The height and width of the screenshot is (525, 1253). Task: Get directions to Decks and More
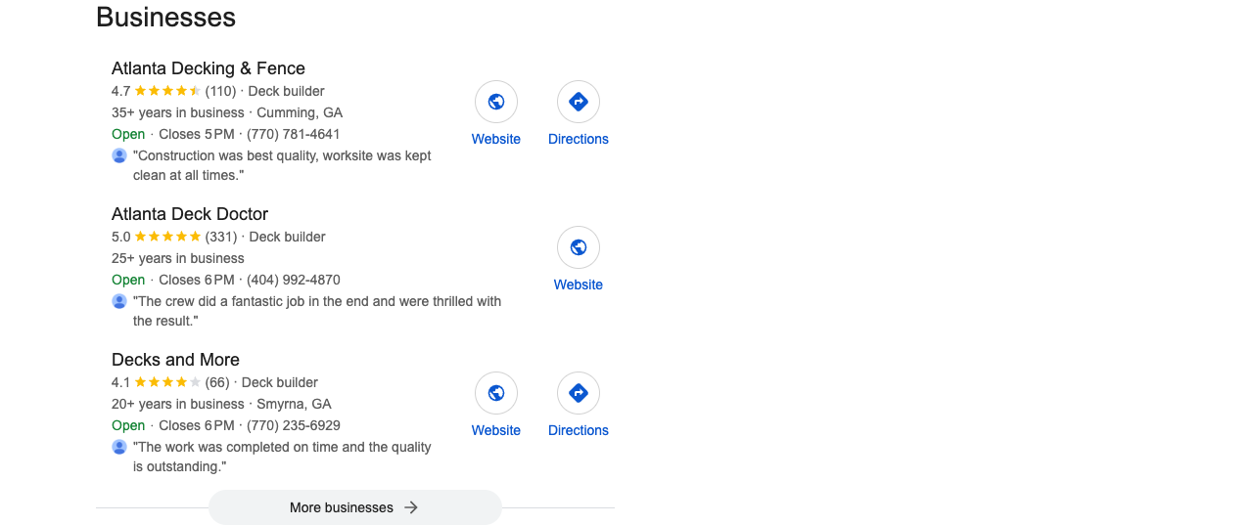[x=579, y=393]
